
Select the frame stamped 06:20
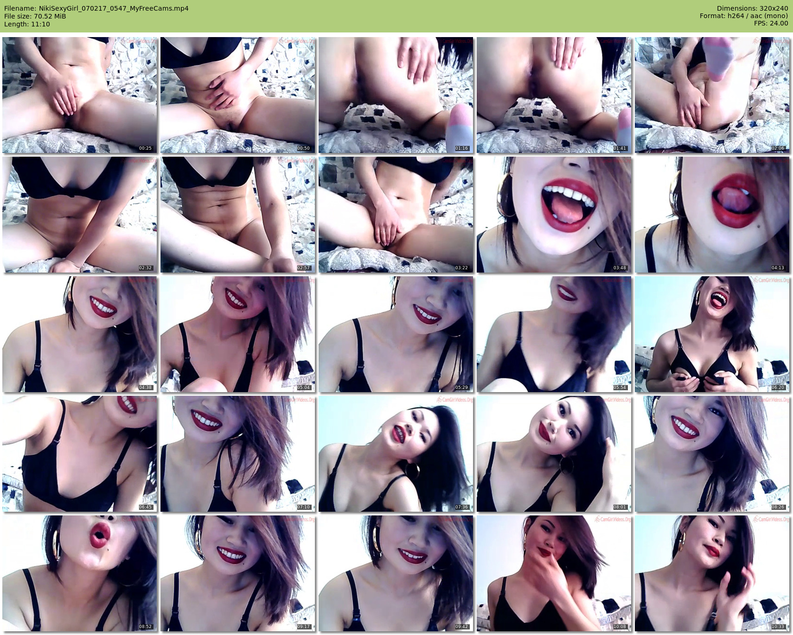pyautogui.click(x=712, y=334)
